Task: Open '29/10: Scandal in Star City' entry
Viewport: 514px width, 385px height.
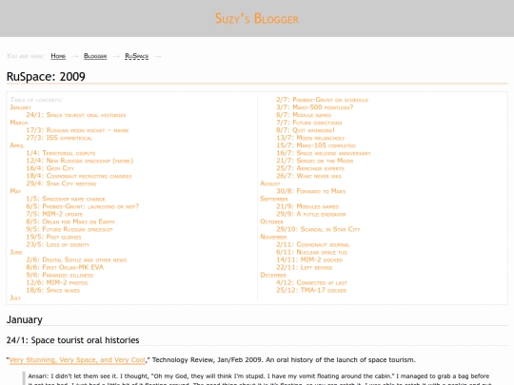Action: tap(318, 229)
